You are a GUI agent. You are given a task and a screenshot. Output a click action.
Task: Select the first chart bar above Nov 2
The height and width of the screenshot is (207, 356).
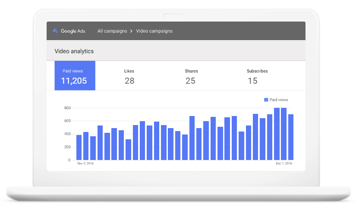[x=79, y=147]
